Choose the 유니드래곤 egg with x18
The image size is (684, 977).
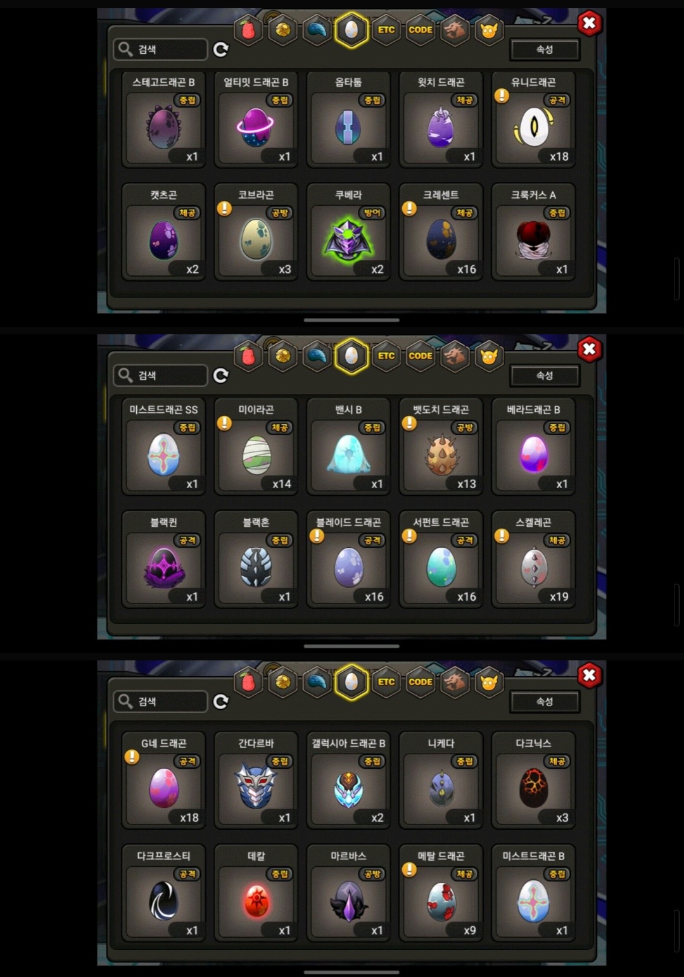pyautogui.click(x=533, y=120)
